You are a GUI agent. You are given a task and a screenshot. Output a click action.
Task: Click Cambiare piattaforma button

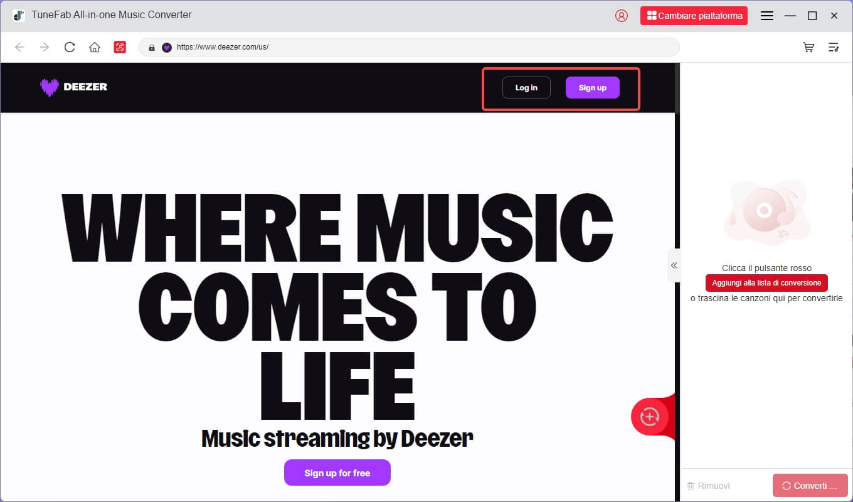[694, 16]
